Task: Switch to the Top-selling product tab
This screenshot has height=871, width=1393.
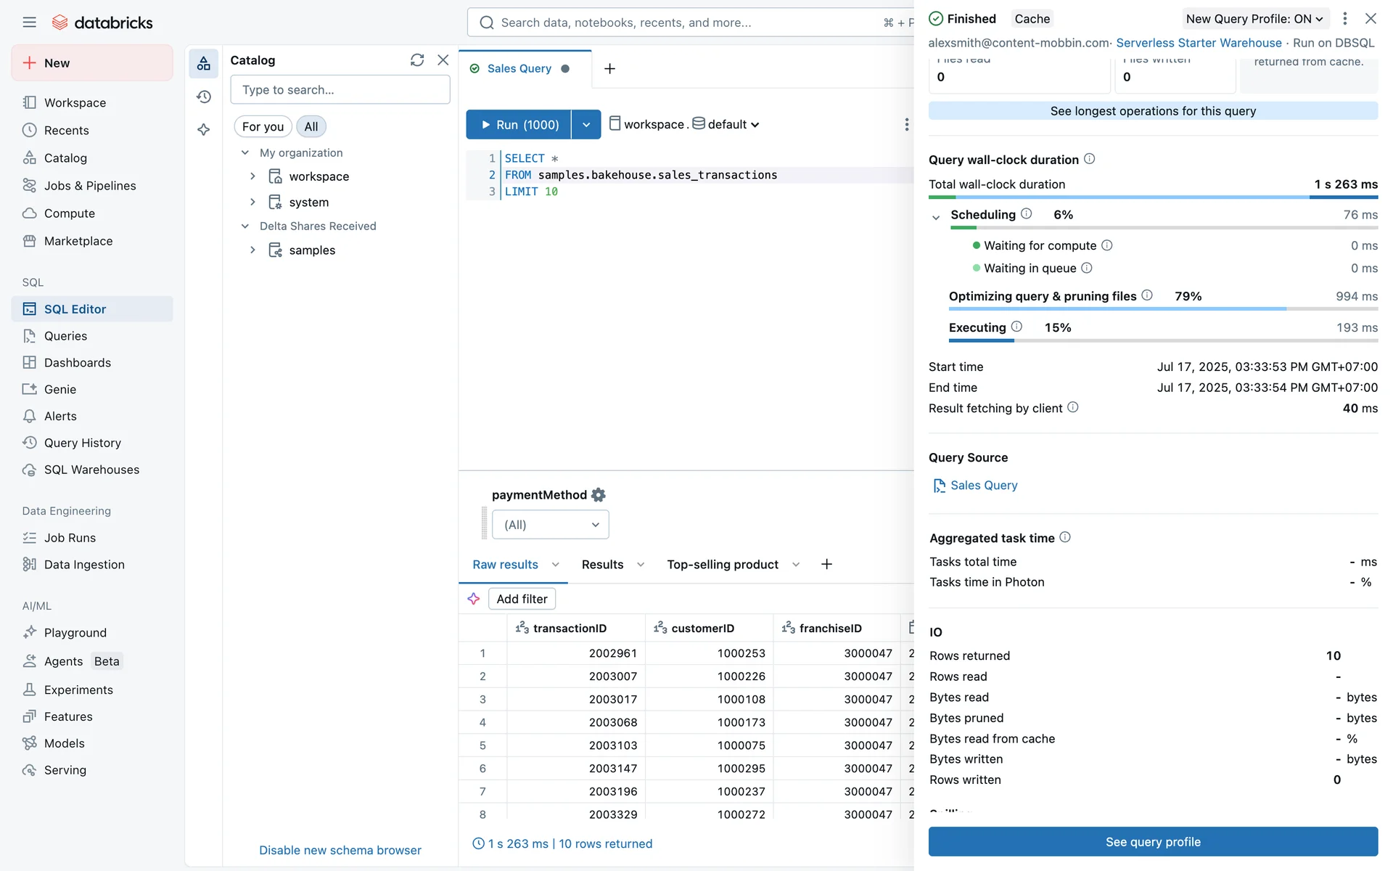Action: click(x=722, y=565)
